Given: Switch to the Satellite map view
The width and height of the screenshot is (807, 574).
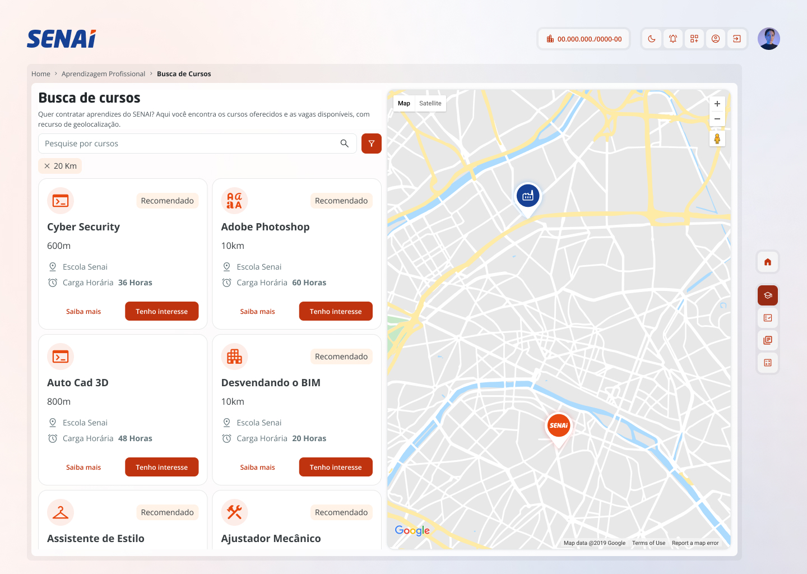Looking at the screenshot, I should click(x=430, y=103).
